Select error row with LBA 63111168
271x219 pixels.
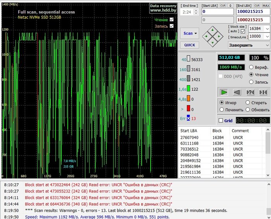tap(222, 143)
